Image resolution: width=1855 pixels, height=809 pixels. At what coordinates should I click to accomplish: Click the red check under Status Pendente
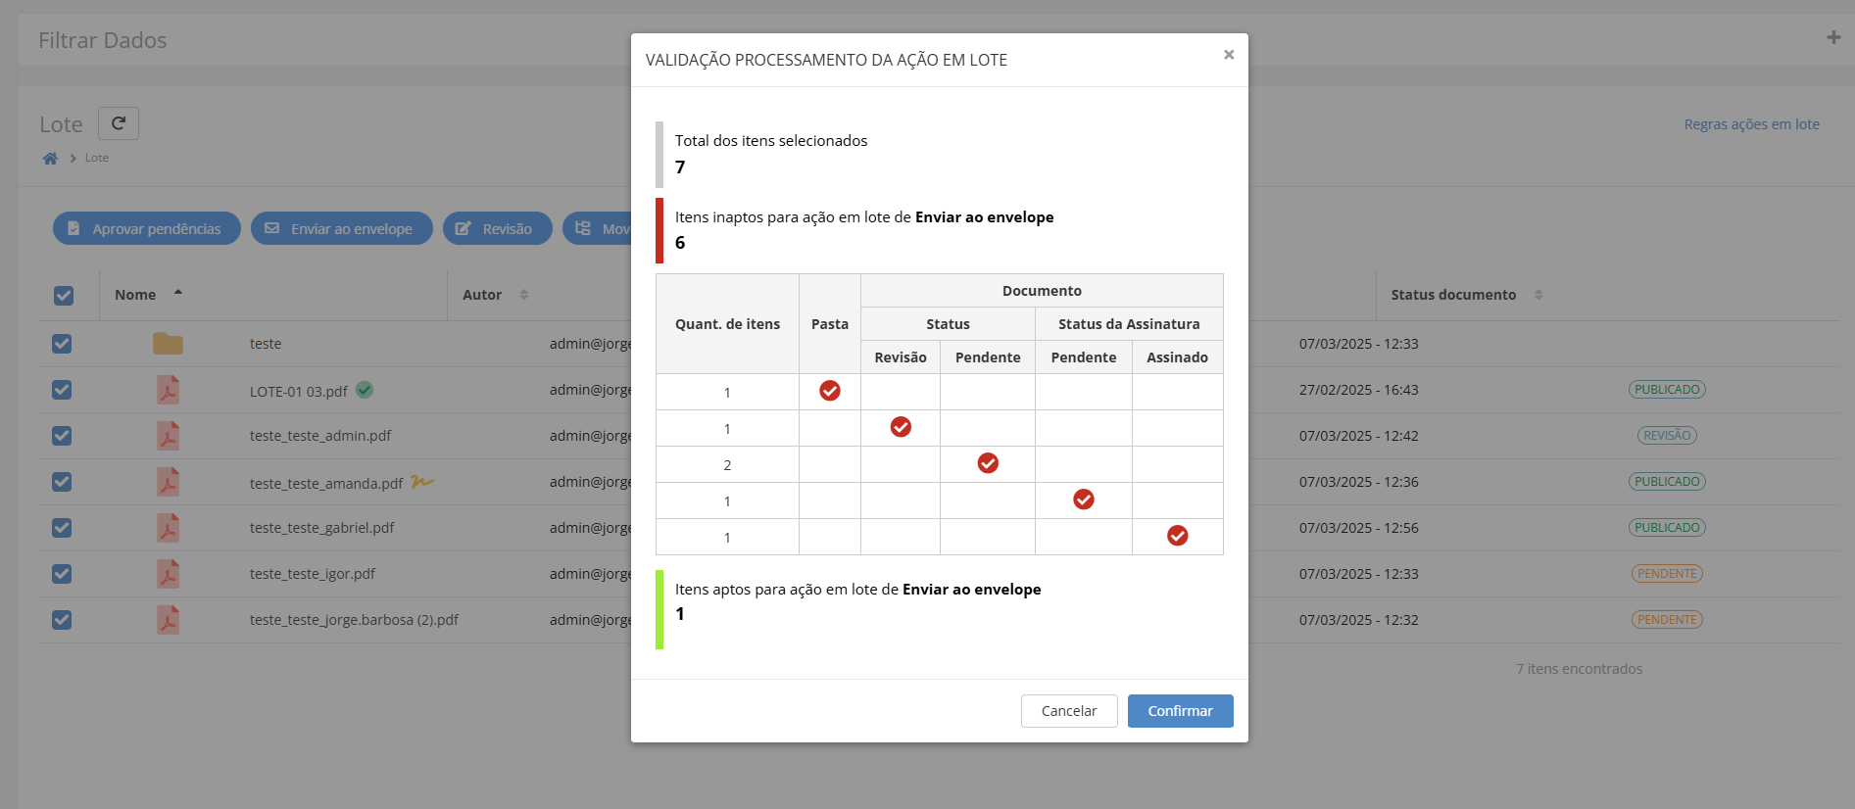coord(988,463)
